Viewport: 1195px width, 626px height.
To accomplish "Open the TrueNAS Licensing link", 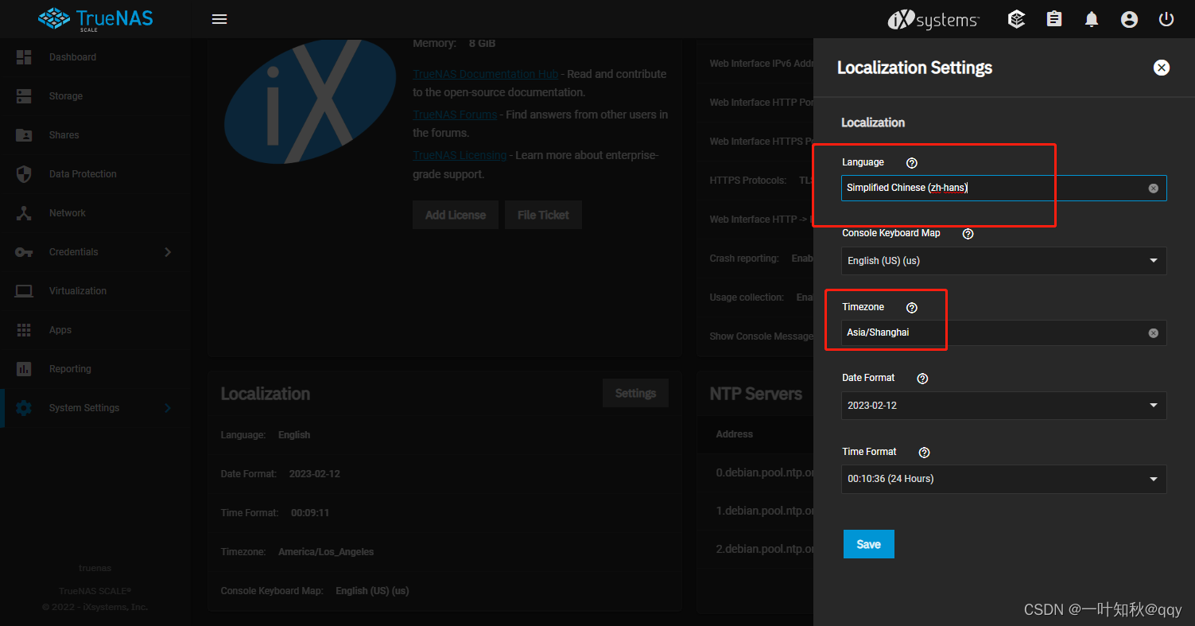I will click(460, 155).
